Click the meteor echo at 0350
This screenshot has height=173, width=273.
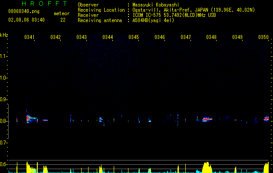coord(266,119)
